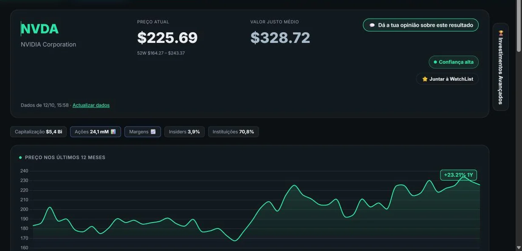The width and height of the screenshot is (522, 251).
Task: Click the 220 y-axis label
Action: point(24,190)
